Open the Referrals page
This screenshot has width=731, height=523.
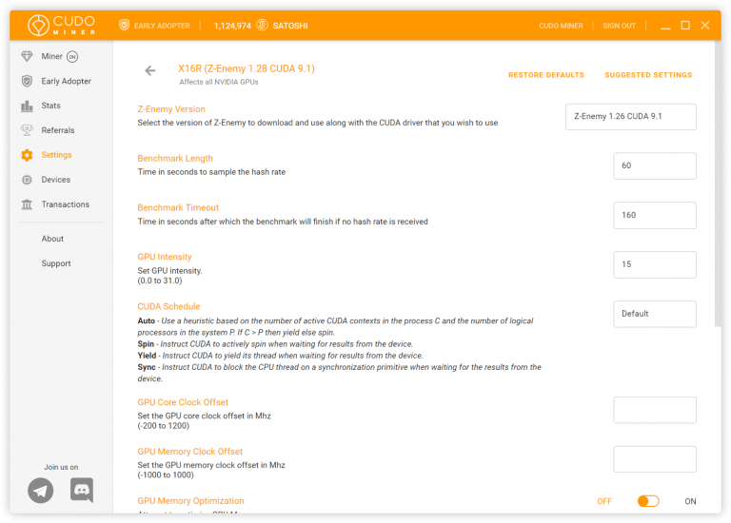click(58, 130)
